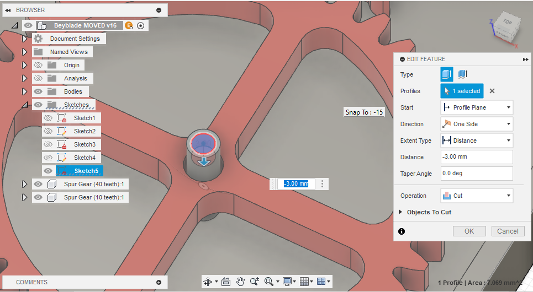Open Display Settings in the navigation bar
The image size is (533, 292).
tap(289, 282)
